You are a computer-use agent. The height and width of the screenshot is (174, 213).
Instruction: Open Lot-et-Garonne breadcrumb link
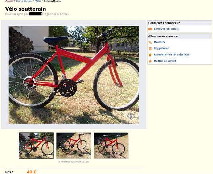click(x=24, y=1)
